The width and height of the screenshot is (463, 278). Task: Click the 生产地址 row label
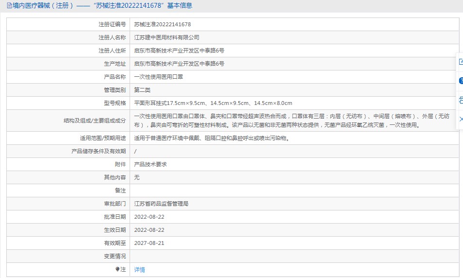tap(115, 64)
